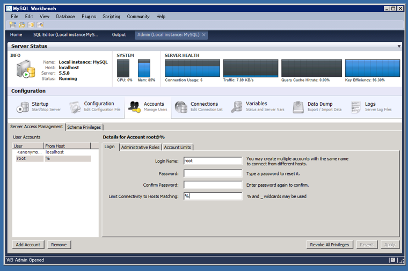Click the Logs file list icon
The width and height of the screenshot is (408, 271).
coord(356,107)
